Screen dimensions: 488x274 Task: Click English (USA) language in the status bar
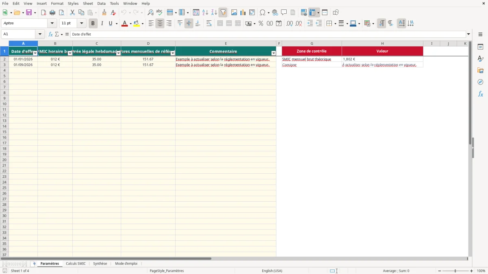(272, 271)
